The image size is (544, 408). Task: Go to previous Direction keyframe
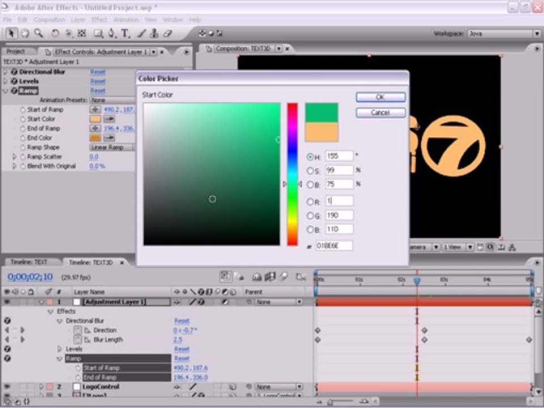click(x=7, y=330)
